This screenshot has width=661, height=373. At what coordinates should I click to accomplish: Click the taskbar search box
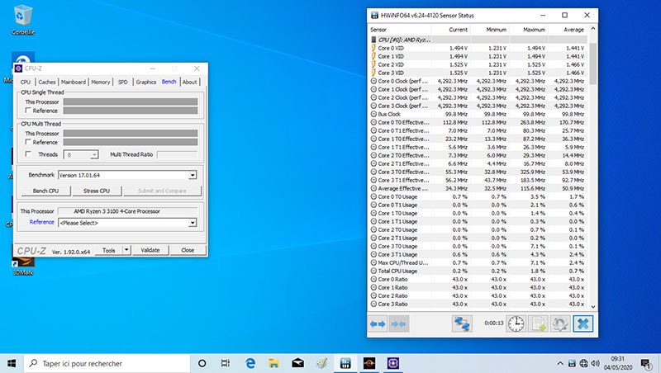(107, 363)
